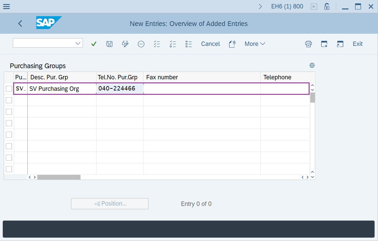The height and width of the screenshot is (241, 378).
Task: Deselect all table entries icon
Action: pos(173,44)
